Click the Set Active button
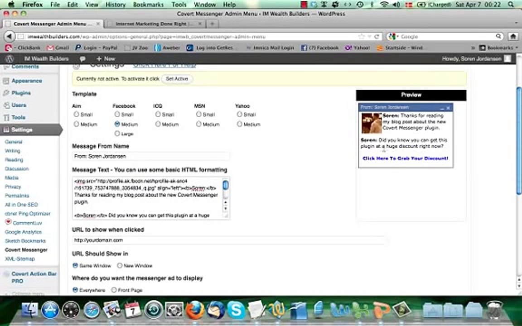The image size is (522, 326). pyautogui.click(x=177, y=79)
